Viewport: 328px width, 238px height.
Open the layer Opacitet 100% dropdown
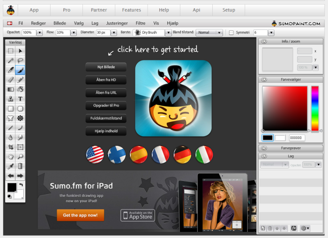click(318, 165)
